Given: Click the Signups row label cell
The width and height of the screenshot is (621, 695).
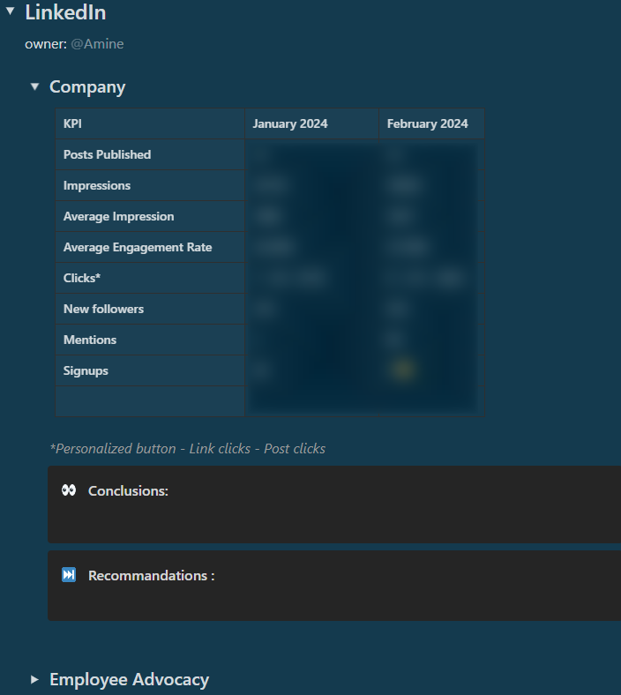Looking at the screenshot, I should pos(86,370).
